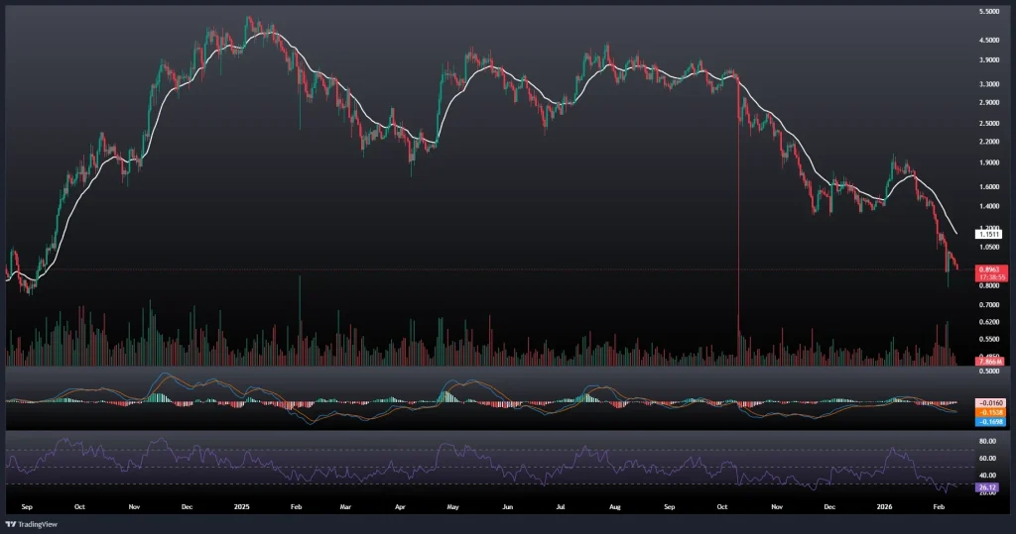The width and height of the screenshot is (1016, 534).
Task: Click the TradingView logo icon
Action: pyautogui.click(x=11, y=524)
